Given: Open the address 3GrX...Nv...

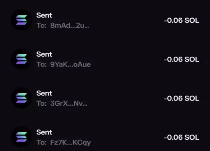Looking at the screenshot, I should (x=69, y=103).
